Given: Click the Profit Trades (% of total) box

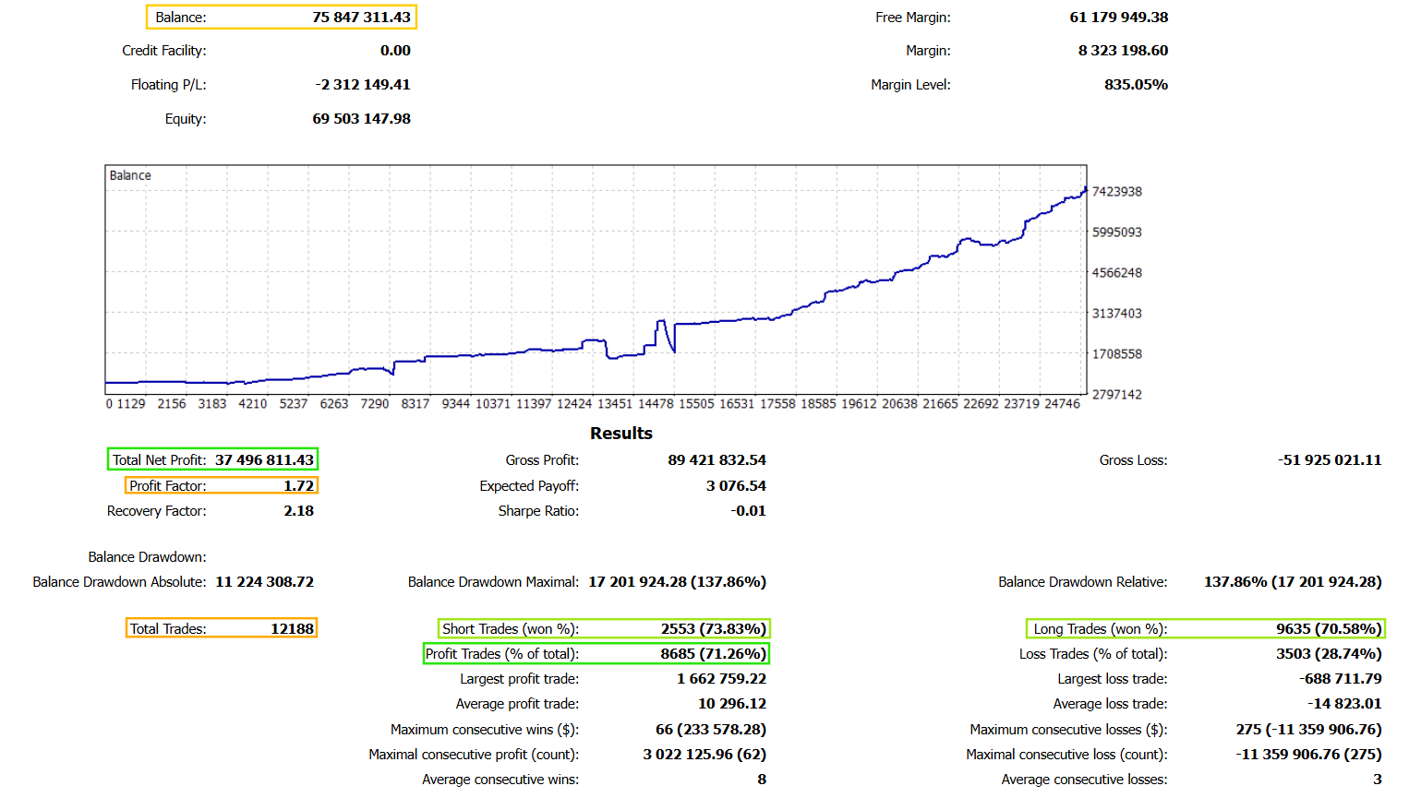Looking at the screenshot, I should click(x=596, y=653).
